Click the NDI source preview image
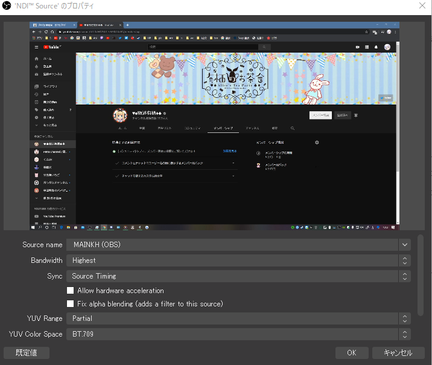The height and width of the screenshot is (365, 432). [x=214, y=126]
